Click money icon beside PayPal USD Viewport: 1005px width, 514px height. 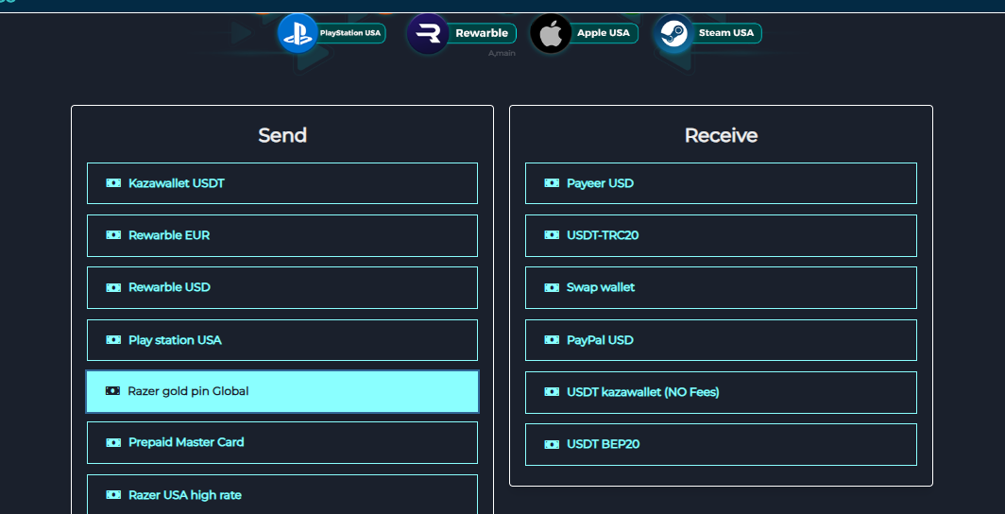[x=552, y=340]
